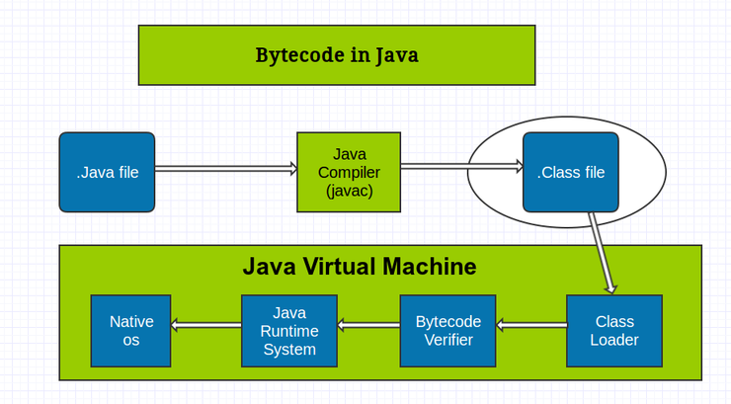Click the 'Class Loader' box

(613, 331)
